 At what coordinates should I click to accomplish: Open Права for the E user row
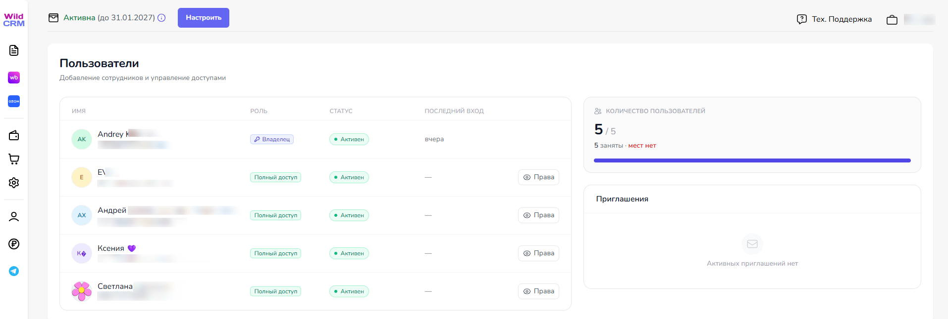coord(538,177)
